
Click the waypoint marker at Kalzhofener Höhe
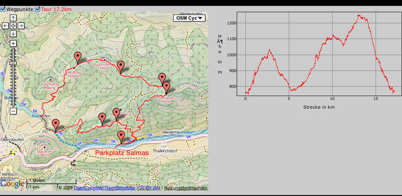tap(121, 67)
